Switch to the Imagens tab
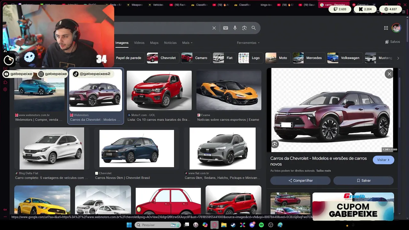This screenshot has height=230, width=409. tap(122, 43)
